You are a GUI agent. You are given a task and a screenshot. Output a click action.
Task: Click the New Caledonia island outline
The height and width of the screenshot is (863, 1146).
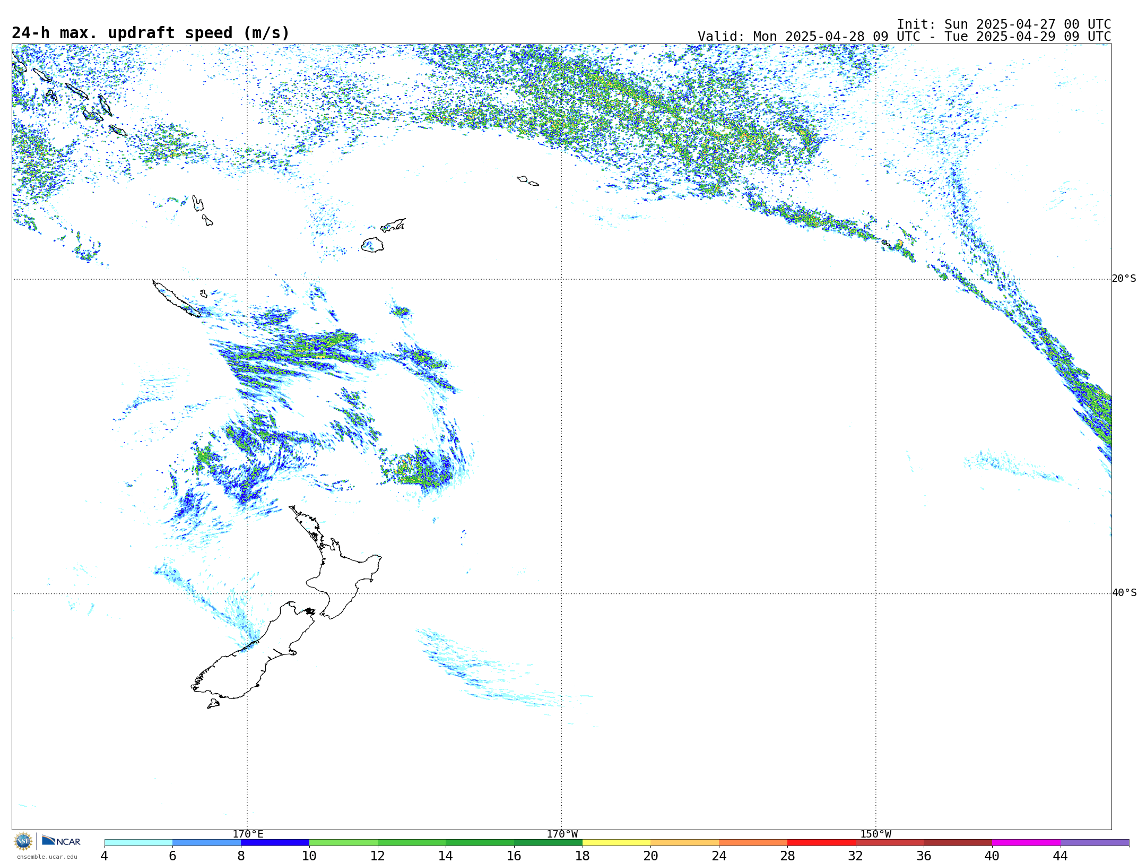(x=176, y=299)
